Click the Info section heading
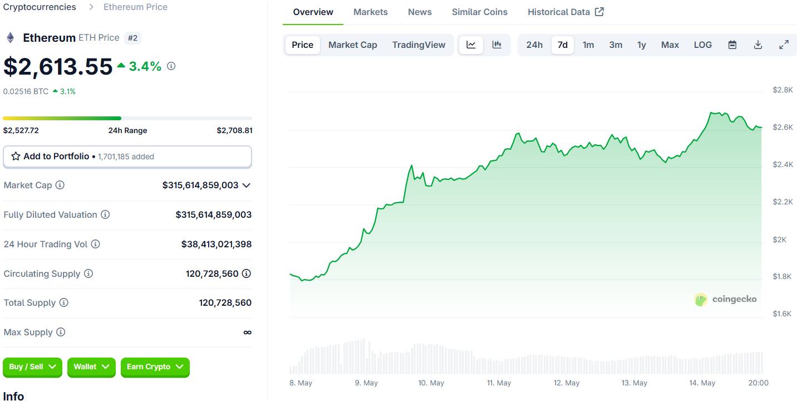Screen dimensions: 797x401 [x=14, y=395]
